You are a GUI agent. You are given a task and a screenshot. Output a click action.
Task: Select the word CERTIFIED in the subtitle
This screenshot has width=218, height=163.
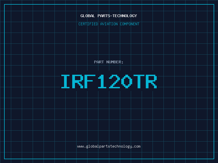click(88, 24)
